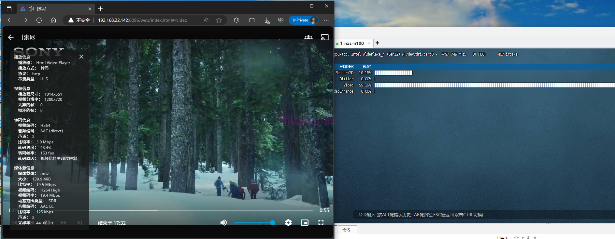Close the 索尼 browser tab
Image resolution: width=615 pixels, height=239 pixels.
point(90,9)
